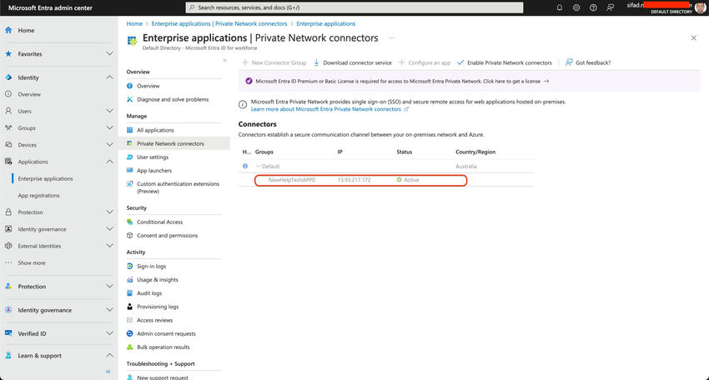The width and height of the screenshot is (709, 380).
Task: Collapse the left sidebar with double chevron
Action: (x=108, y=371)
